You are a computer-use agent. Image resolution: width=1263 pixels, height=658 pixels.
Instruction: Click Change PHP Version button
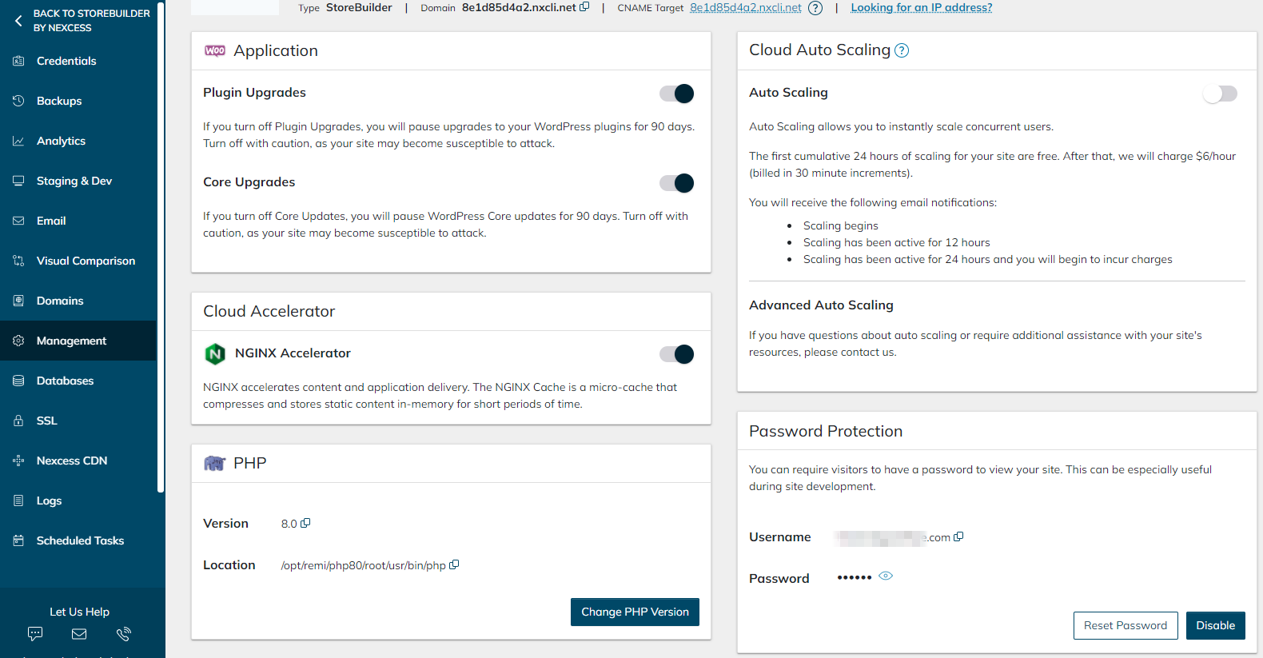point(635,612)
